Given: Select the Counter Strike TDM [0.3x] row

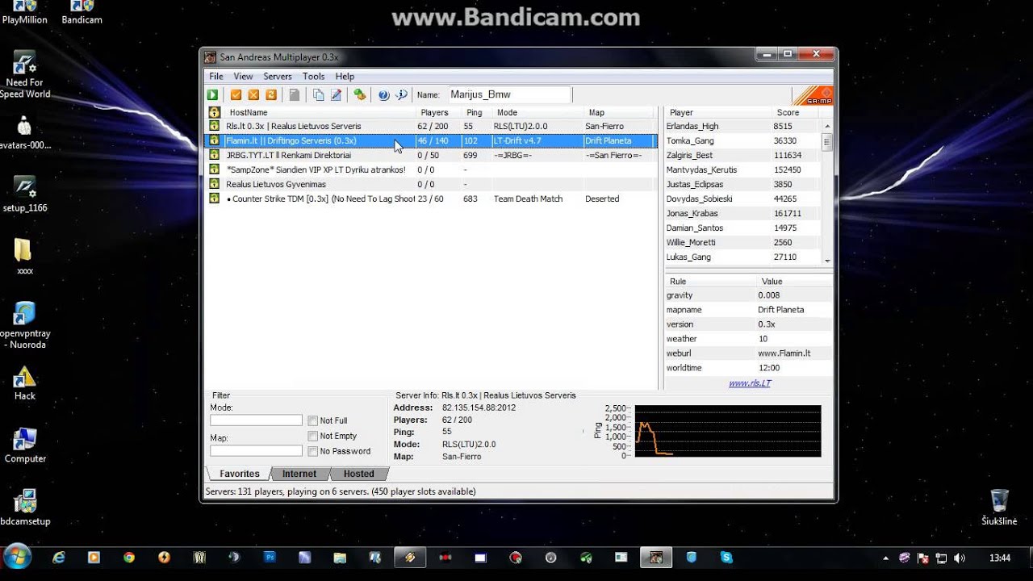Looking at the screenshot, I should (433, 199).
